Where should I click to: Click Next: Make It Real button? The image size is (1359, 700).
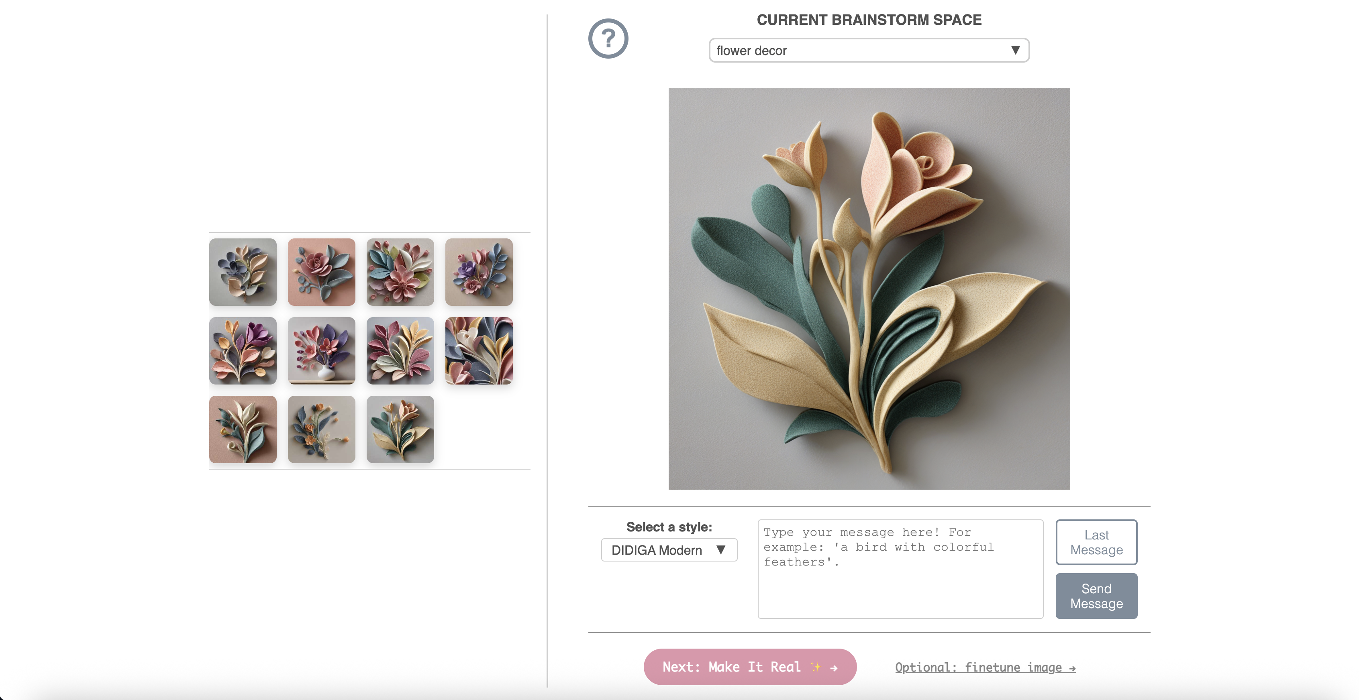point(750,667)
